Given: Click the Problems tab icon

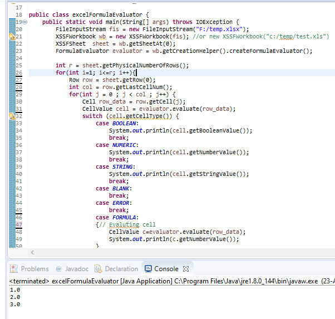Looking at the screenshot, I should (15, 268).
